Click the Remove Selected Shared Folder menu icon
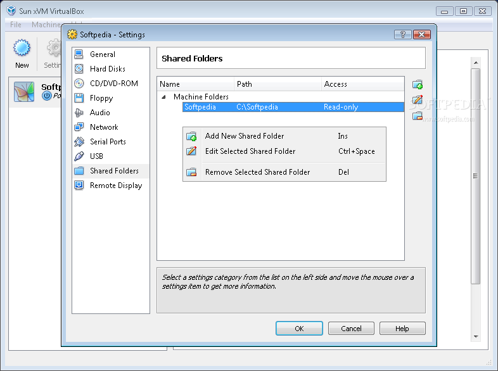Viewport: 498px width, 371px height. (x=191, y=172)
